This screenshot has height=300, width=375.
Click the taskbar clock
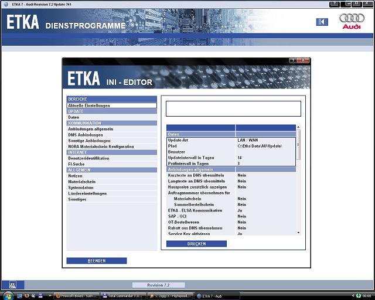click(367, 296)
